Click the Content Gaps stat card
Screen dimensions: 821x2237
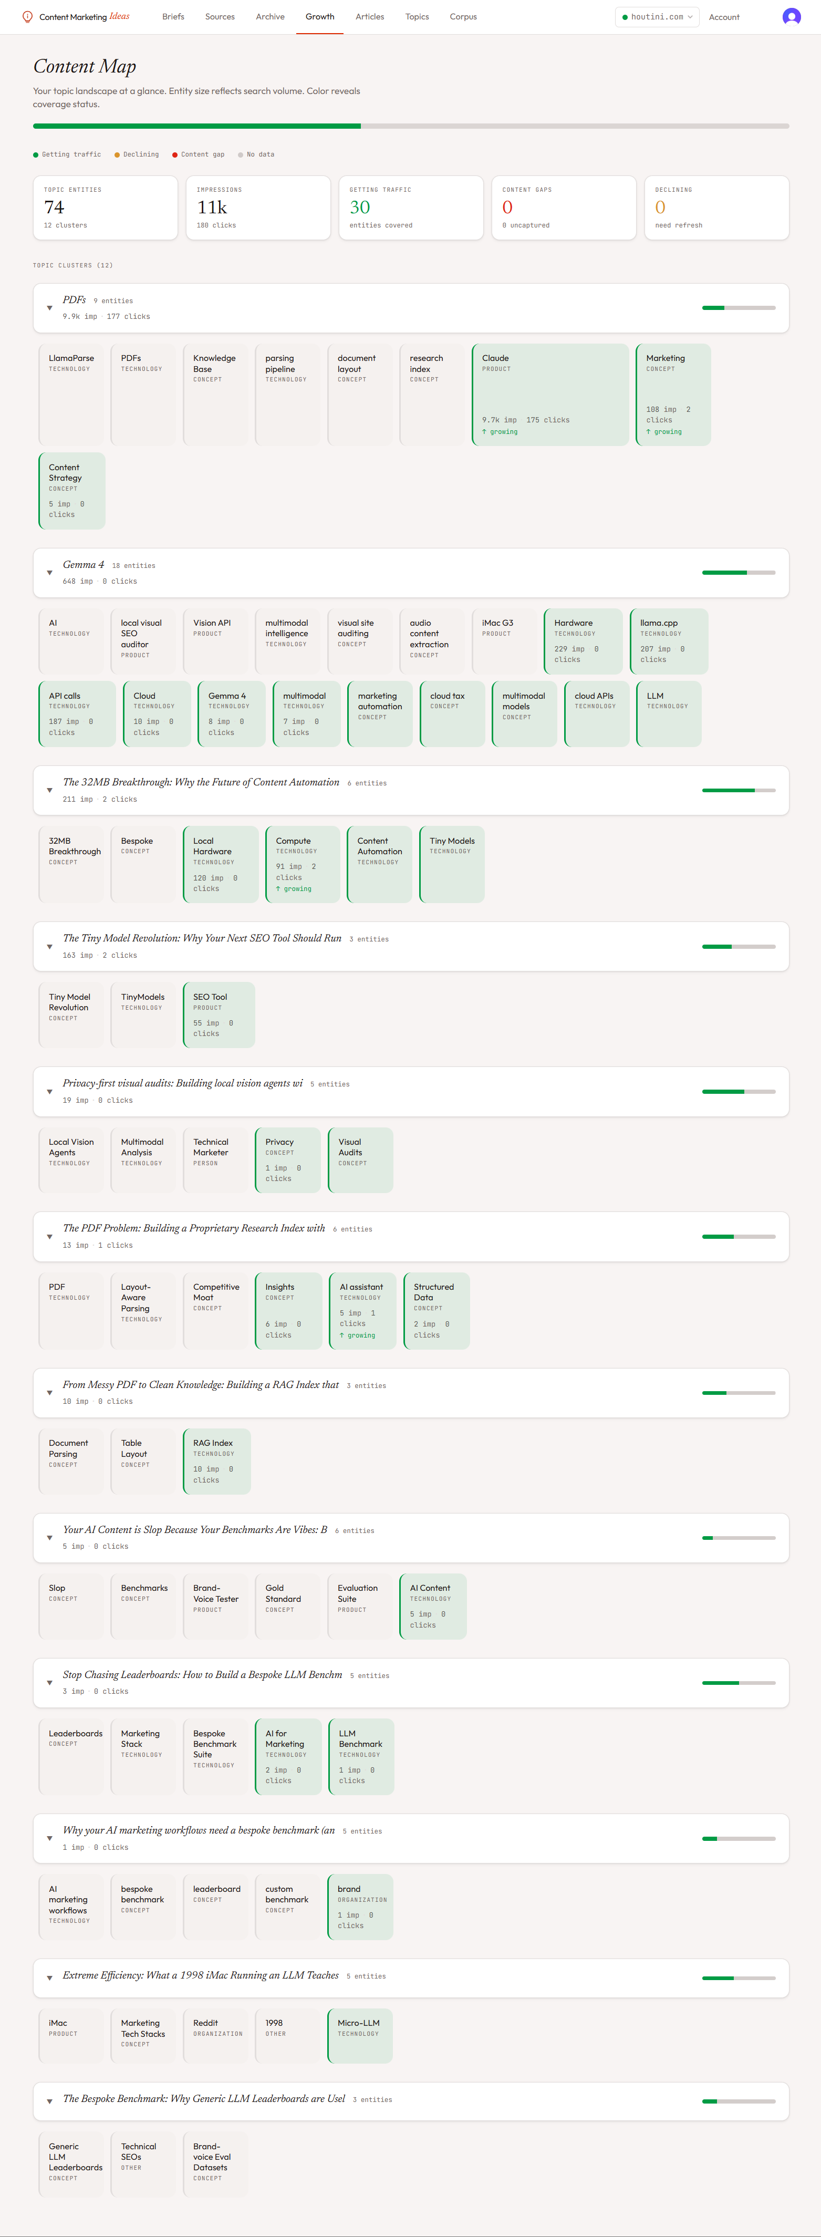tap(563, 208)
